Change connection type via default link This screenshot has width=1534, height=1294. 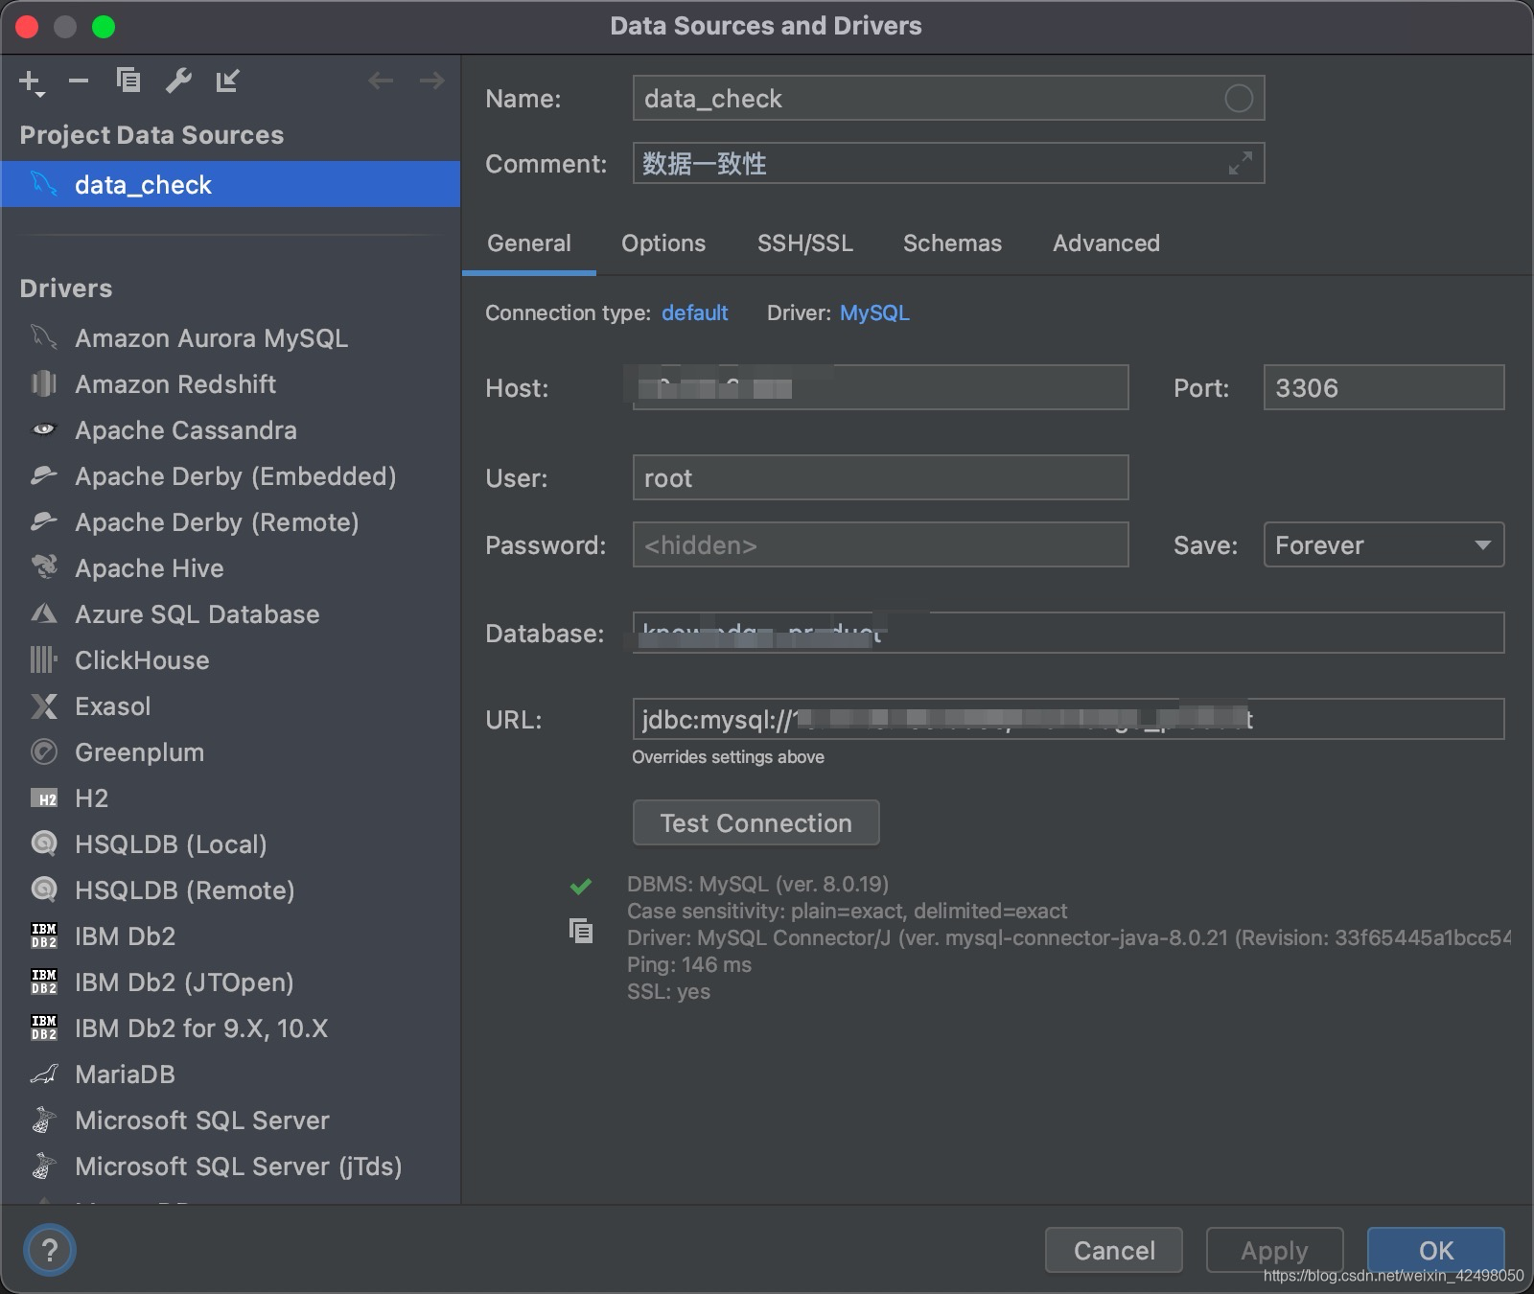coord(694,313)
